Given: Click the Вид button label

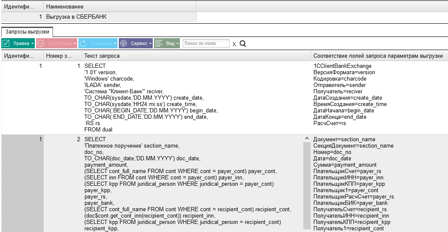Looking at the screenshot, I should click(x=170, y=43).
